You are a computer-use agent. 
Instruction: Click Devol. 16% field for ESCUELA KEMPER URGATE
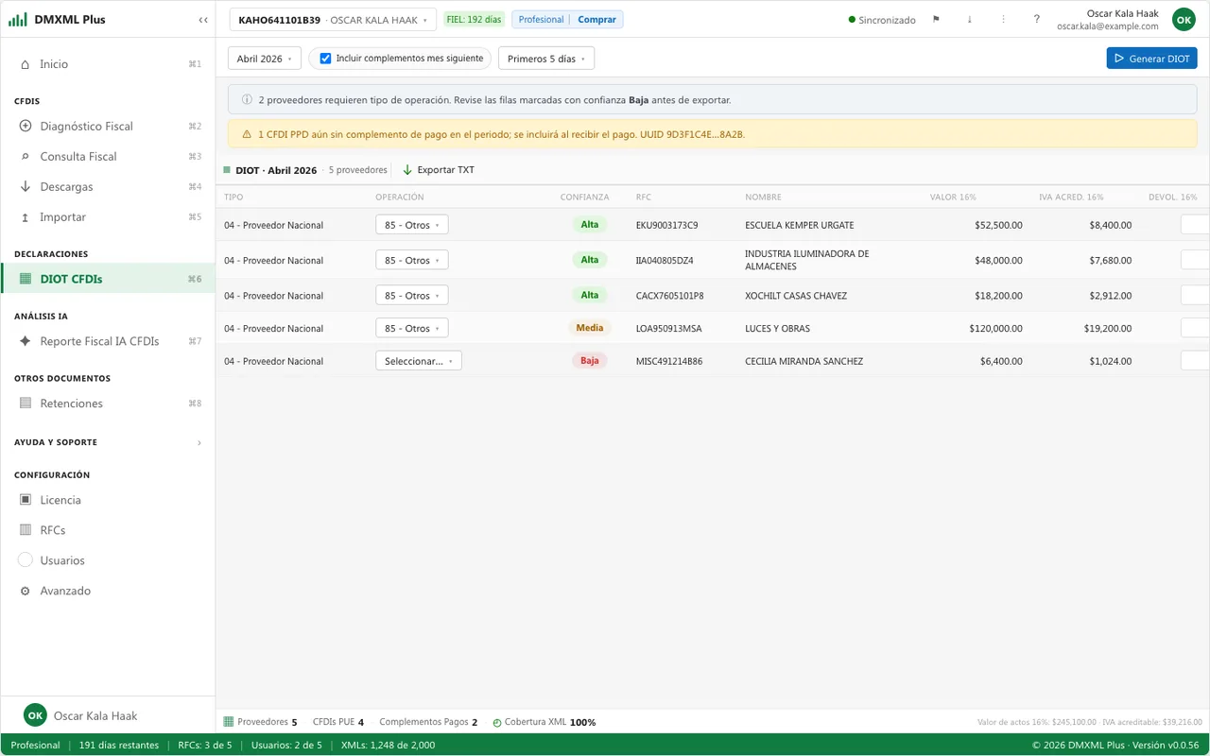pos(1195,225)
